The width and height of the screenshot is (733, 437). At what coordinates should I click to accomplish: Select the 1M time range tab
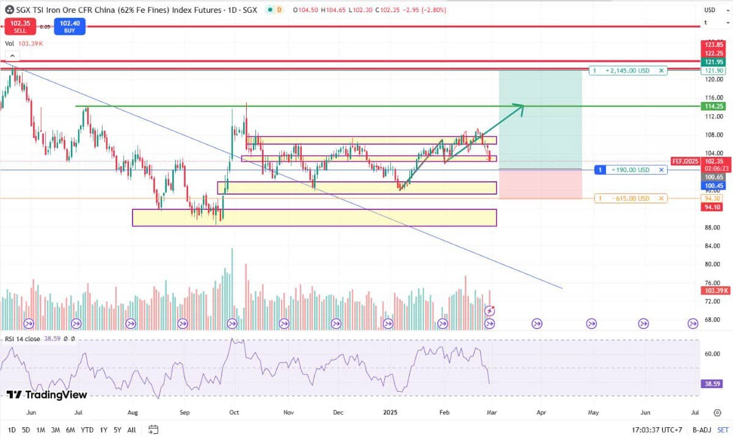point(40,430)
